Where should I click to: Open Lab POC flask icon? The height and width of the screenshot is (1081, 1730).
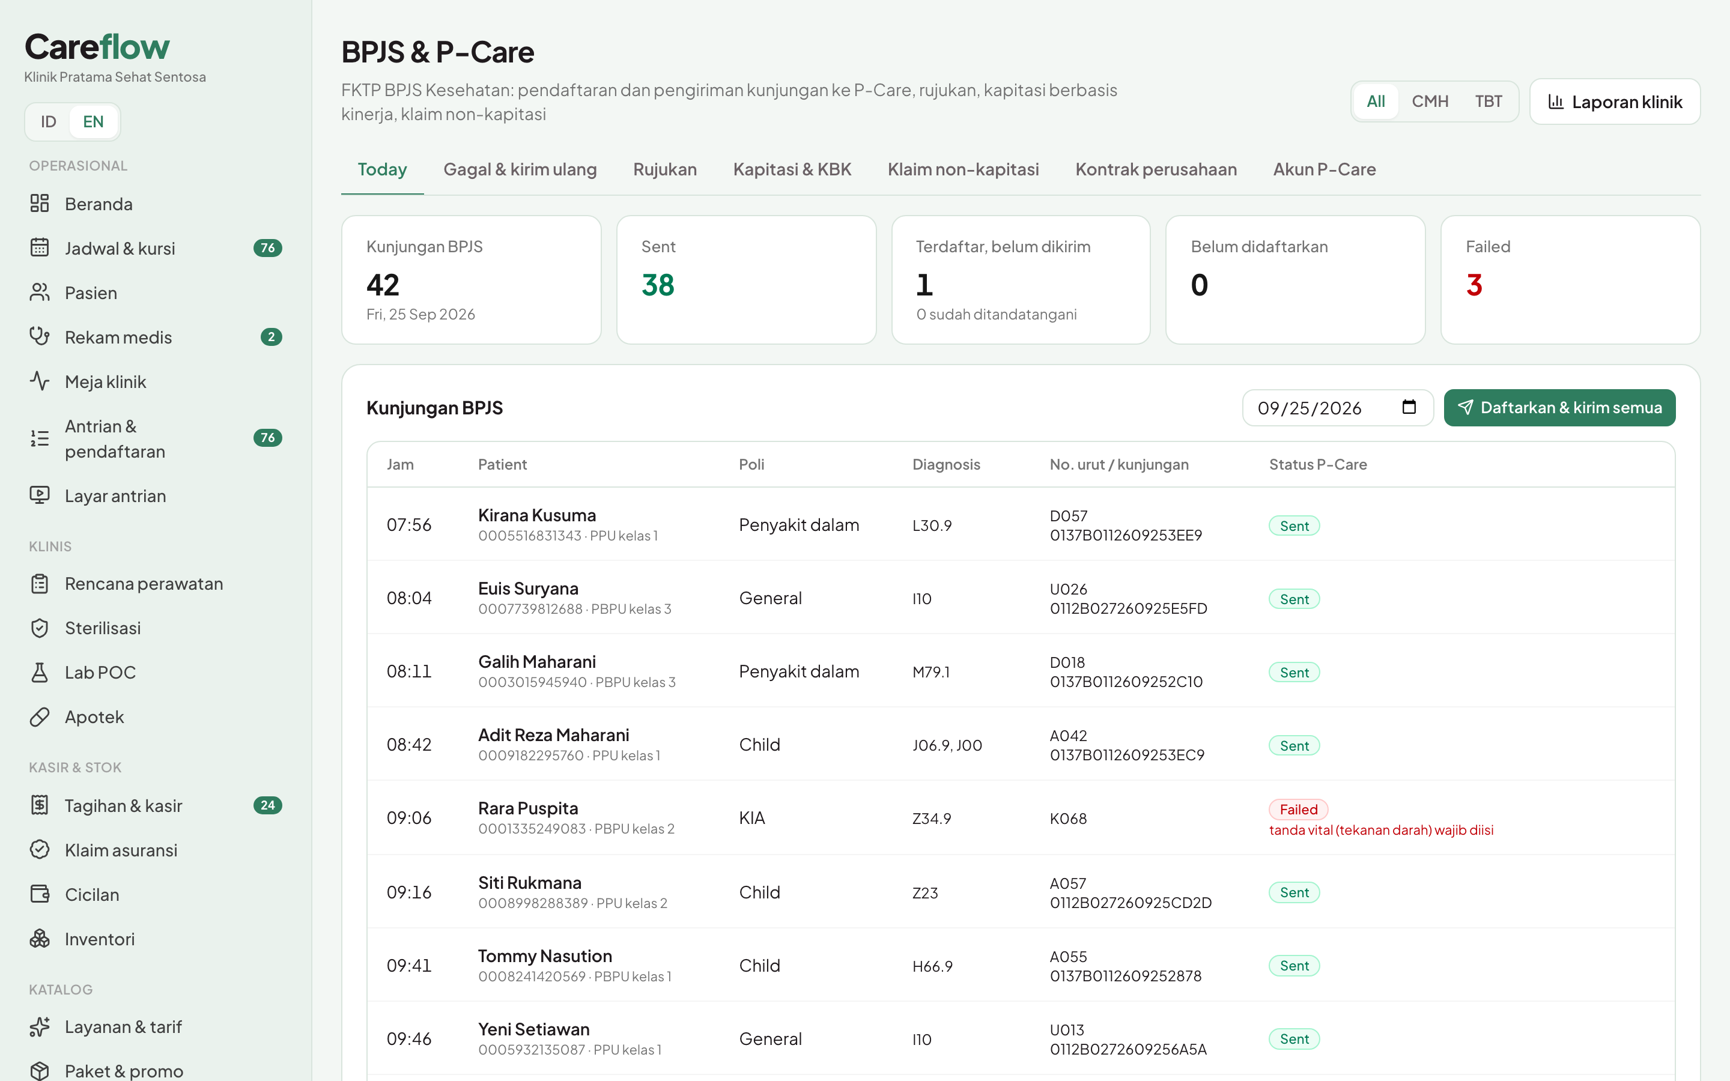point(39,672)
